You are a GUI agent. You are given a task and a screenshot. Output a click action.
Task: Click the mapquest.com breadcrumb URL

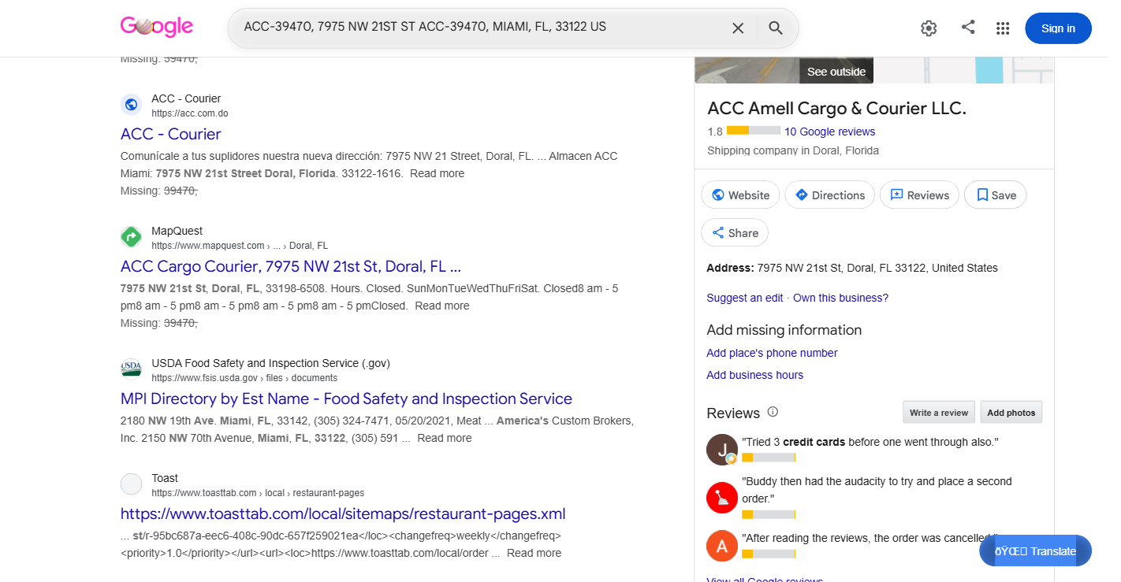[x=240, y=246]
